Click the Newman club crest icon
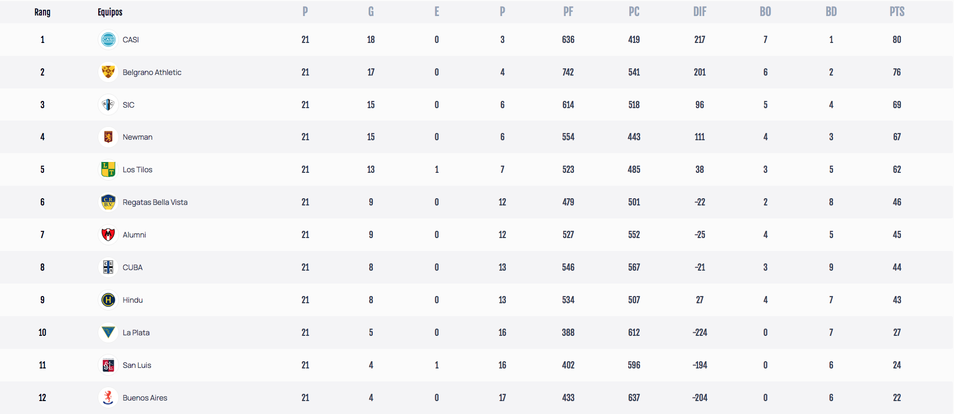The width and height of the screenshot is (954, 414). click(108, 137)
